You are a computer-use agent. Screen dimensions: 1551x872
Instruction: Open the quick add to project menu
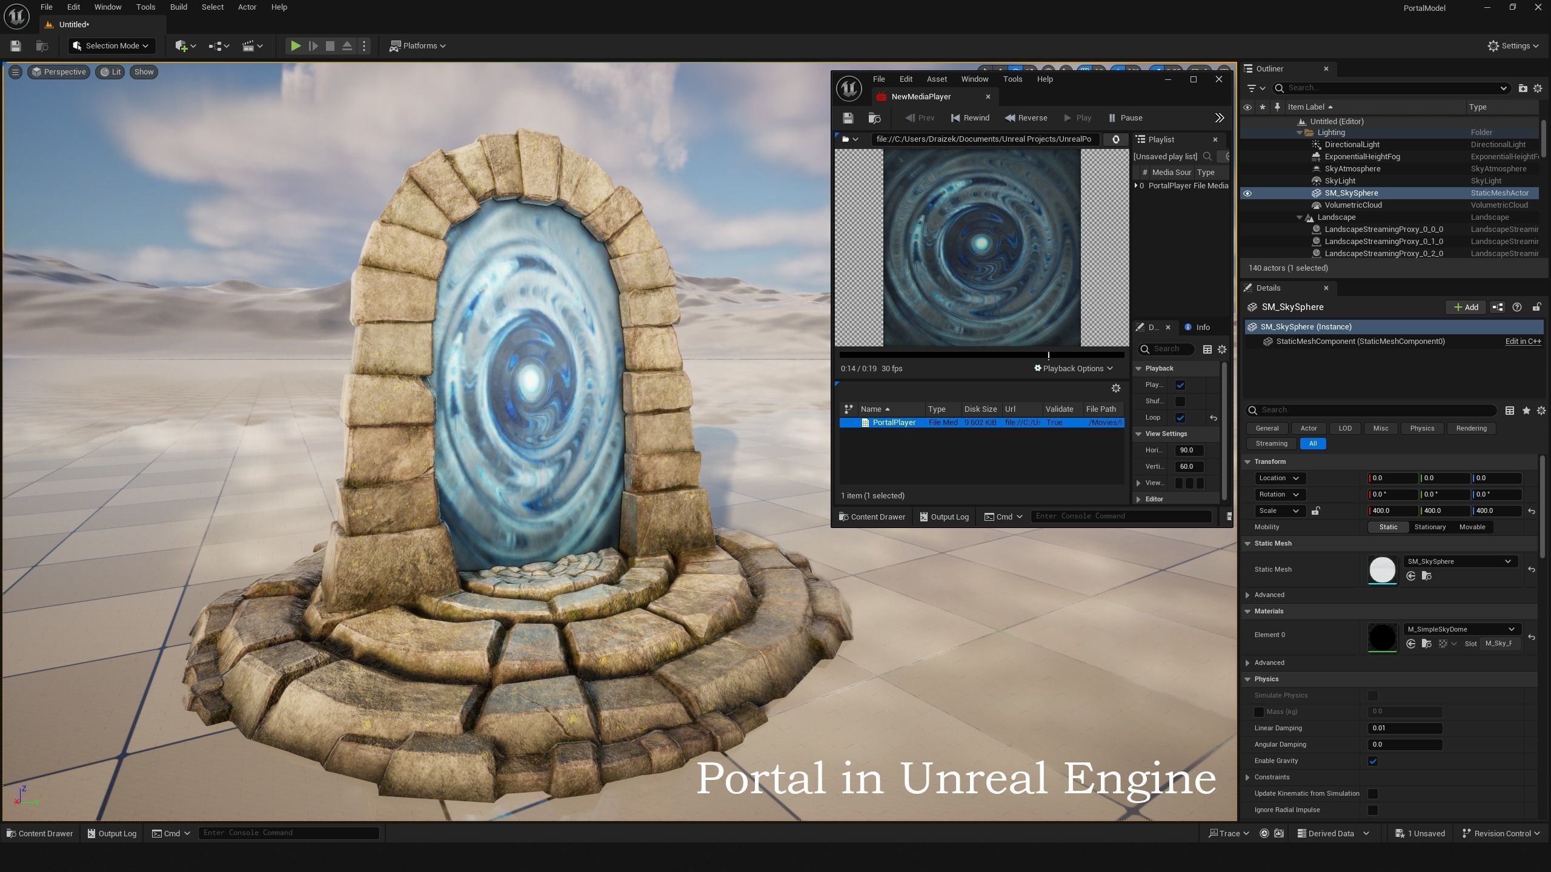click(x=185, y=46)
